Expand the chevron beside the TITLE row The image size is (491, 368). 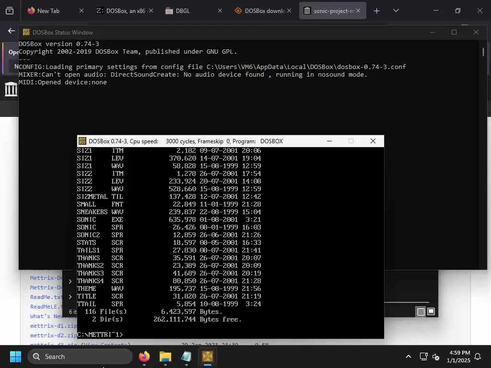pyautogui.click(x=70, y=297)
